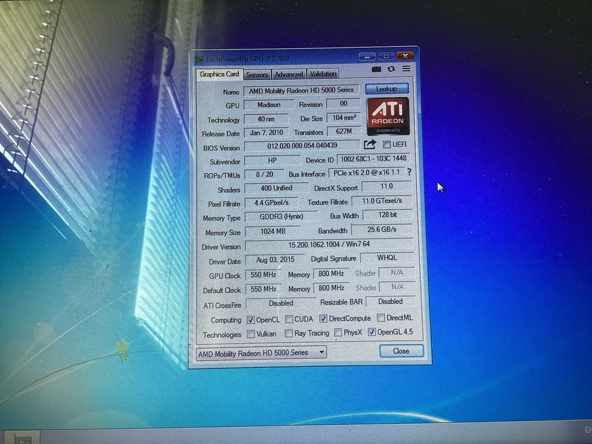Click the screenshot camera icon in GPU-Z
The width and height of the screenshot is (592, 444).
click(x=376, y=69)
